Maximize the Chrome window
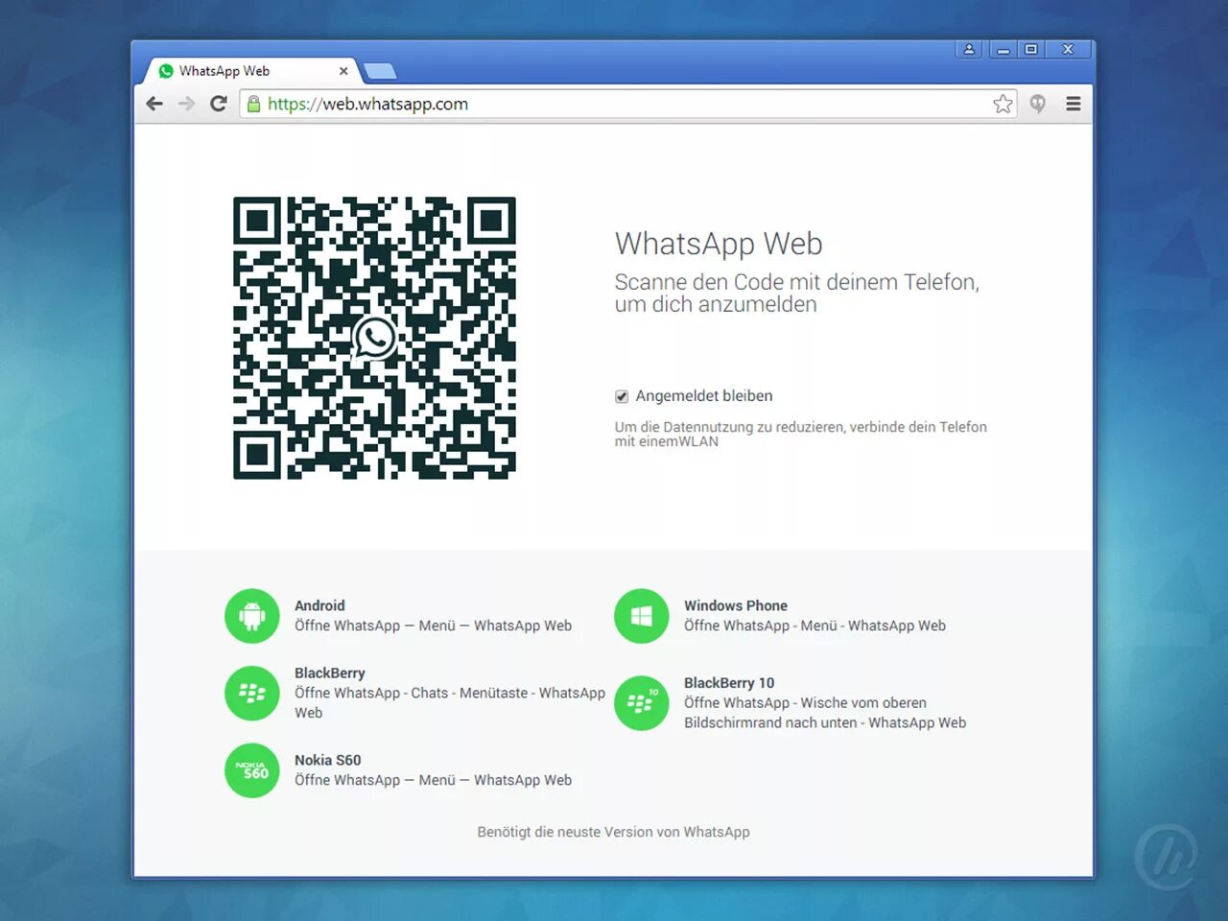 (1031, 49)
